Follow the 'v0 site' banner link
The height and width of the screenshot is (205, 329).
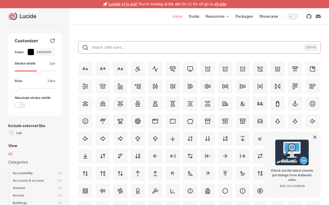(220, 4)
